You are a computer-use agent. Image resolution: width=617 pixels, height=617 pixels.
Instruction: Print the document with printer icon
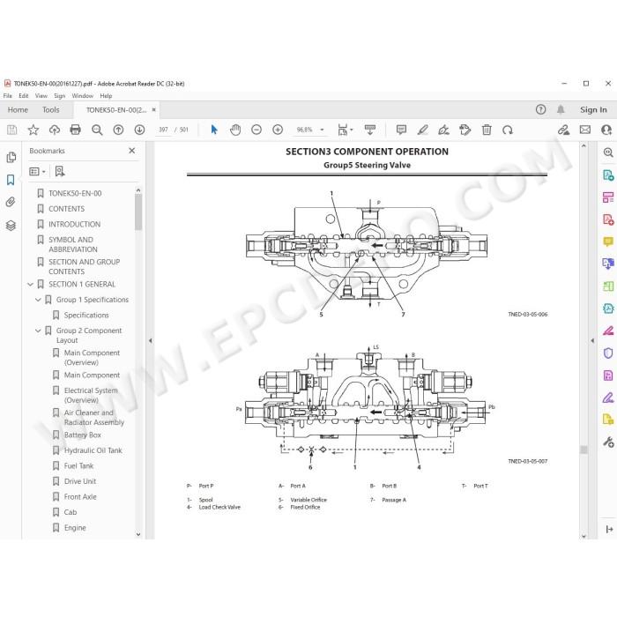coord(75,130)
